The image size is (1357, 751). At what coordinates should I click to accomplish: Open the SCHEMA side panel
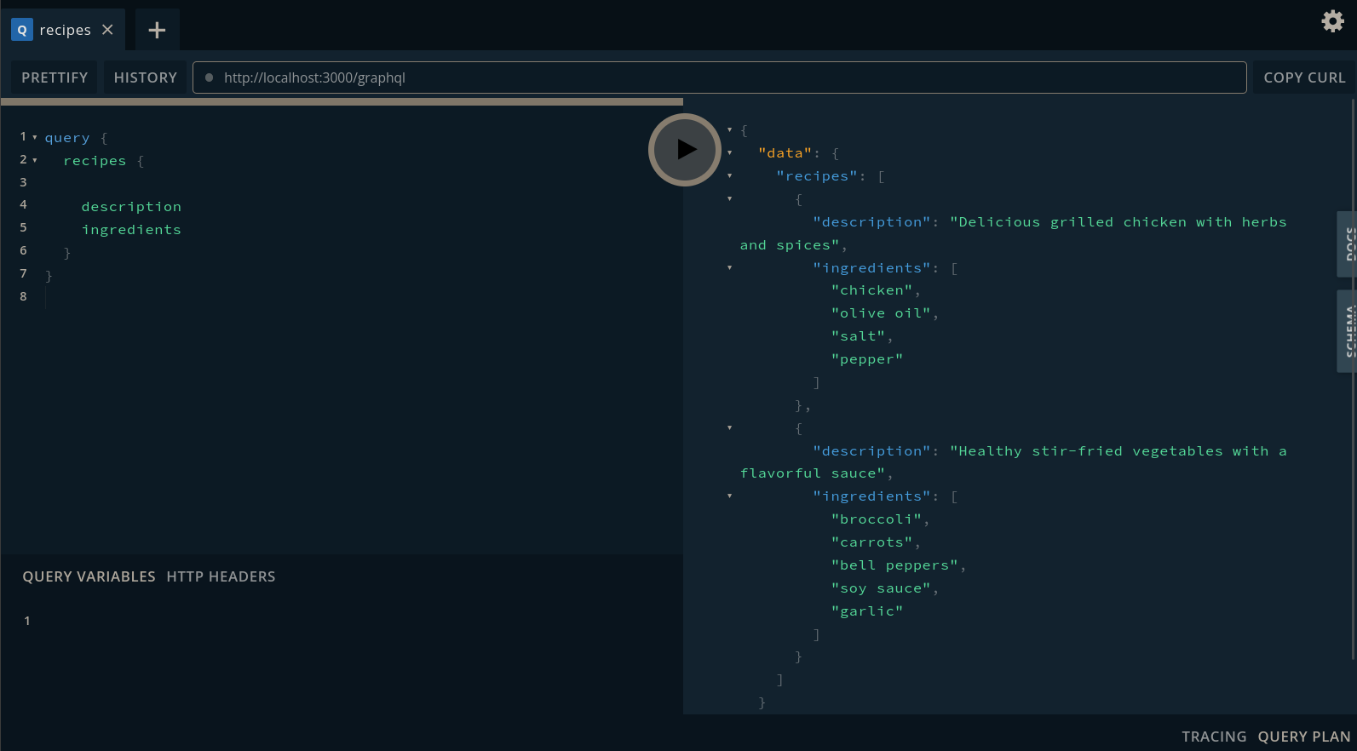pos(1347,331)
